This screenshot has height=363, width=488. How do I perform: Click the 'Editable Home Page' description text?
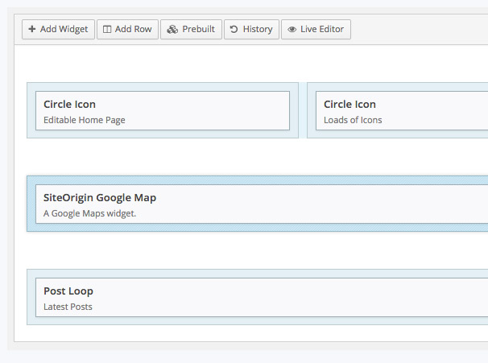tap(85, 120)
